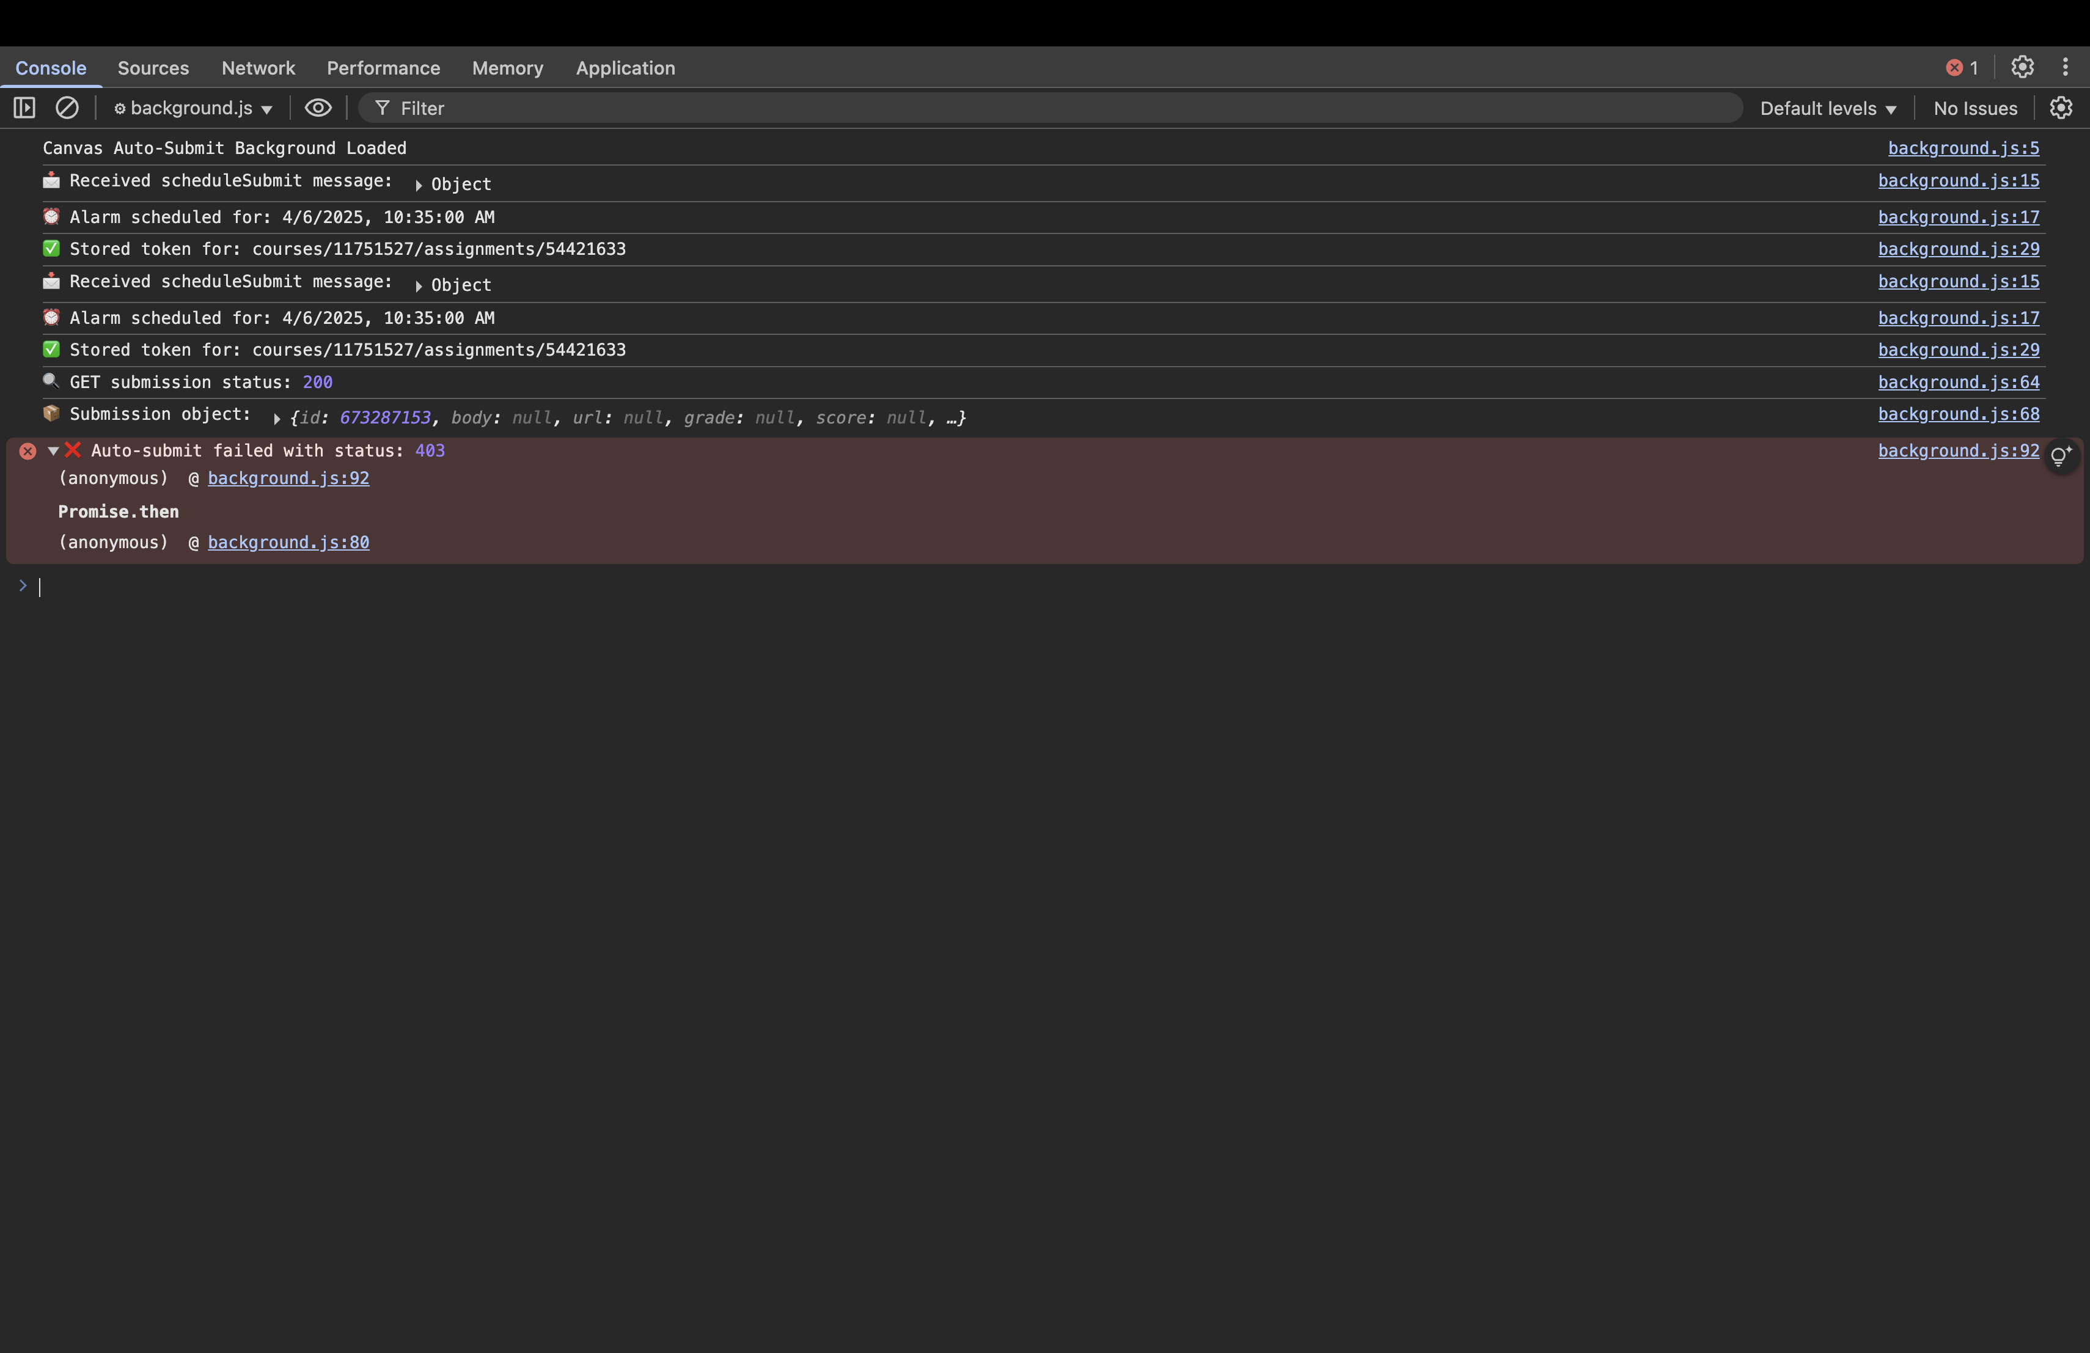This screenshot has height=1353, width=2090.
Task: Collapse the Auto-submit failed stack trace
Action: (x=54, y=450)
